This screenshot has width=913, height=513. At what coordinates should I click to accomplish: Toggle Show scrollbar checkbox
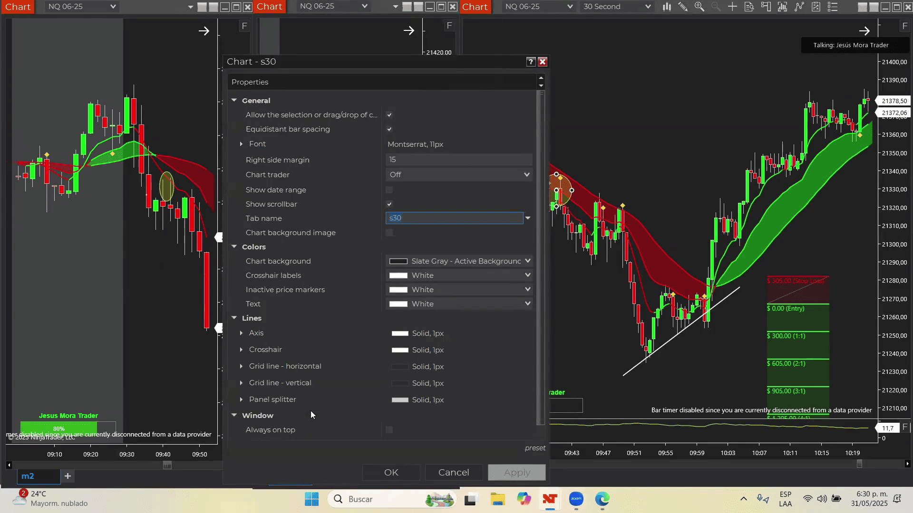click(389, 204)
